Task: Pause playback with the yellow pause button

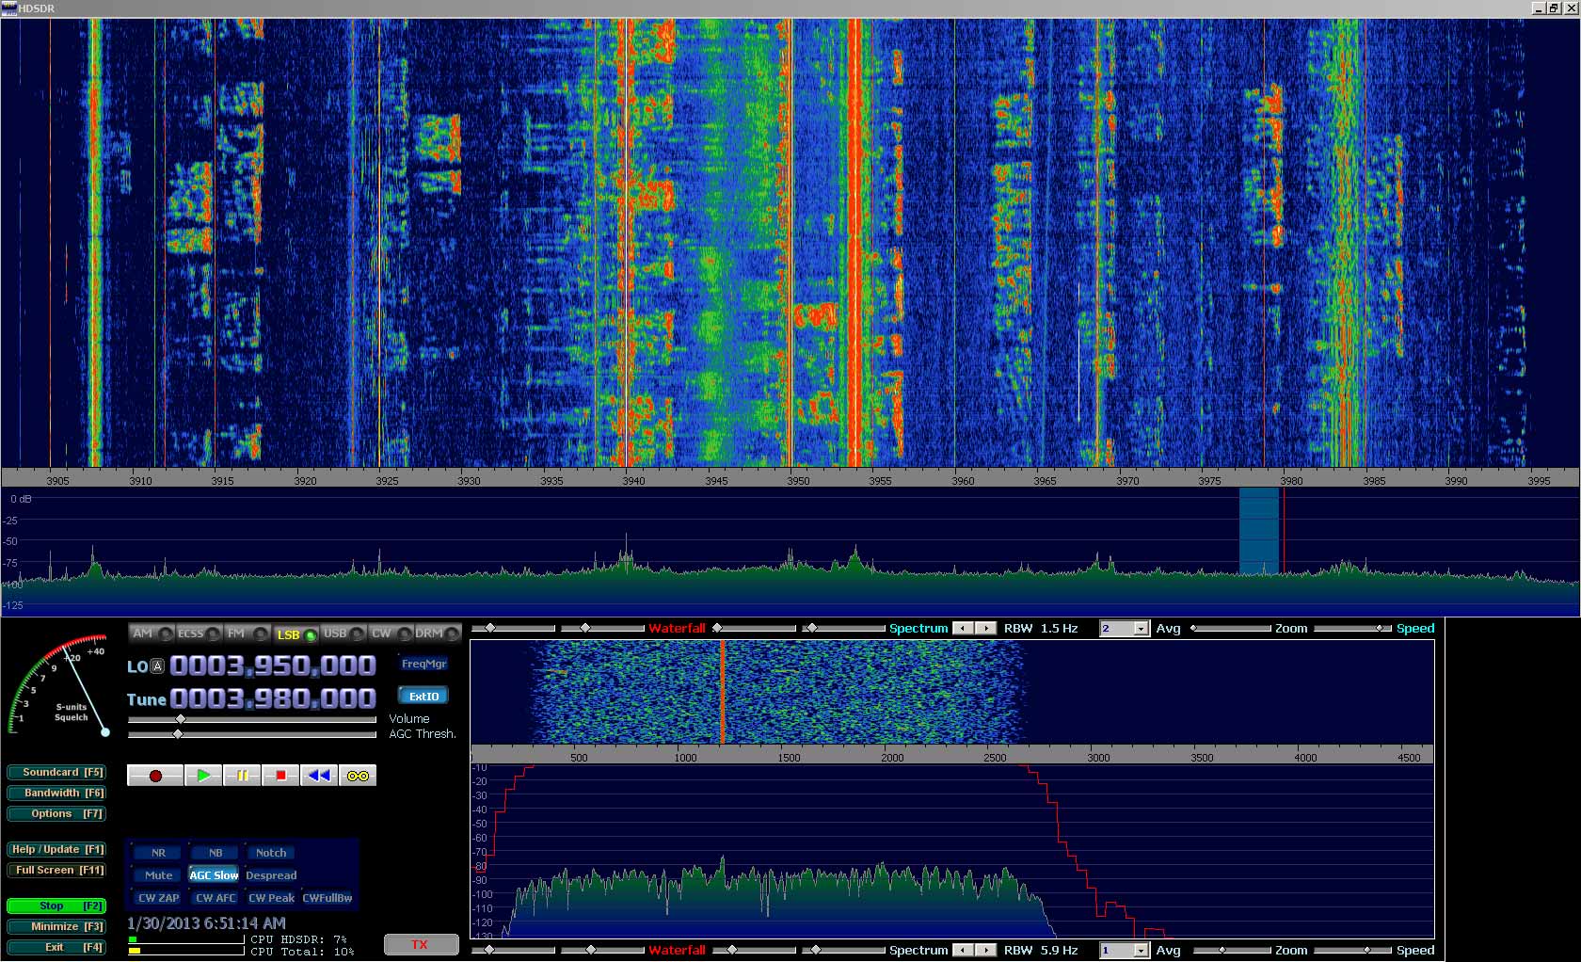Action: (x=242, y=776)
